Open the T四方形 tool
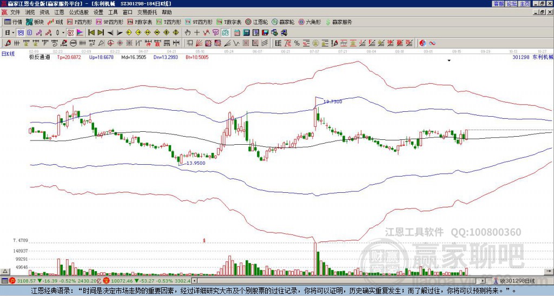Viewport: 554px width, 296px height. 169,22
